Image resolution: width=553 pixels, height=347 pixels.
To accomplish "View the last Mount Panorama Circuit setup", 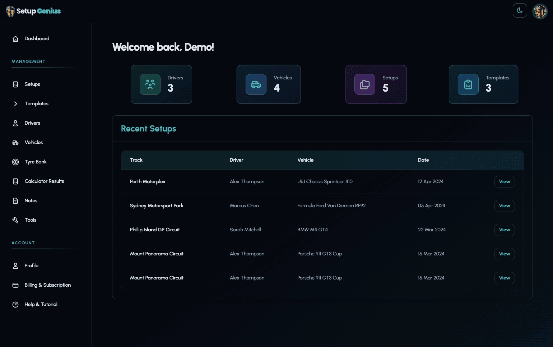I will [505, 278].
